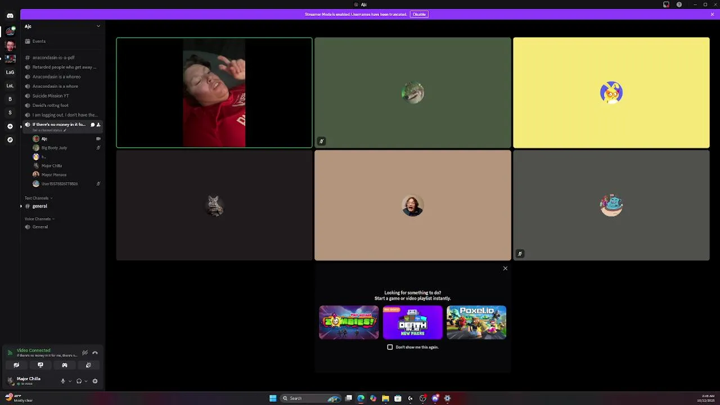Select Big Booty Judy in participants list
The height and width of the screenshot is (405, 720).
coord(66,147)
